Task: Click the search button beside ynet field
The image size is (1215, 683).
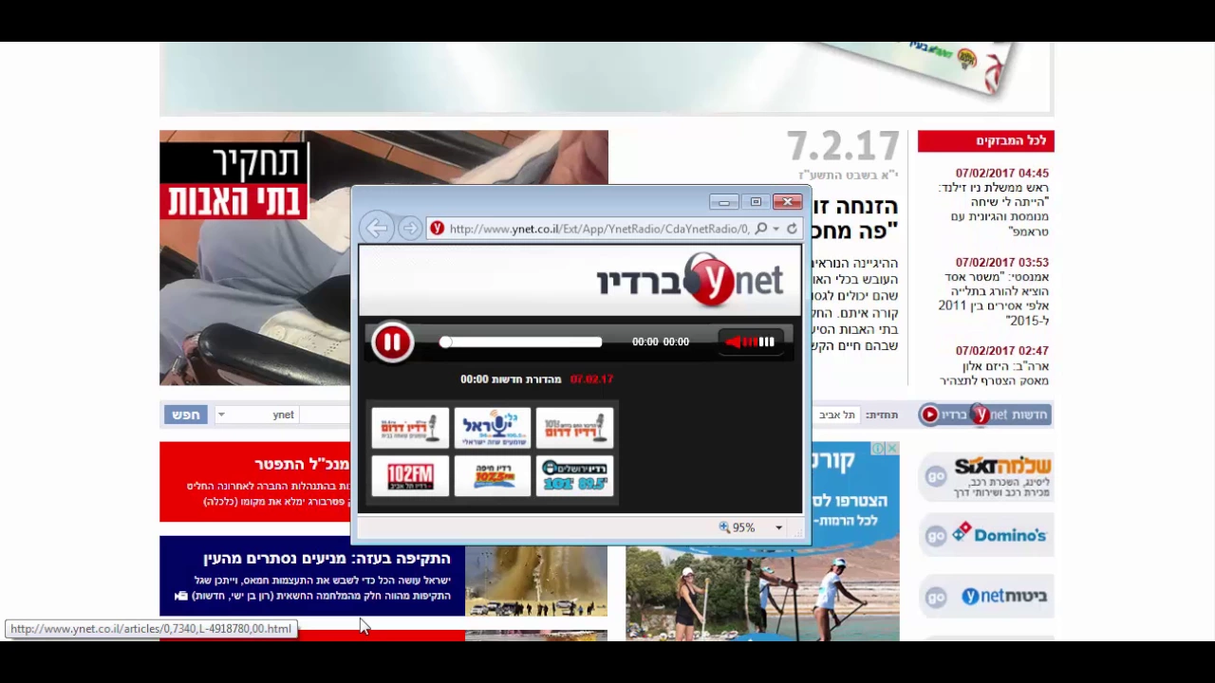Action: click(x=184, y=415)
